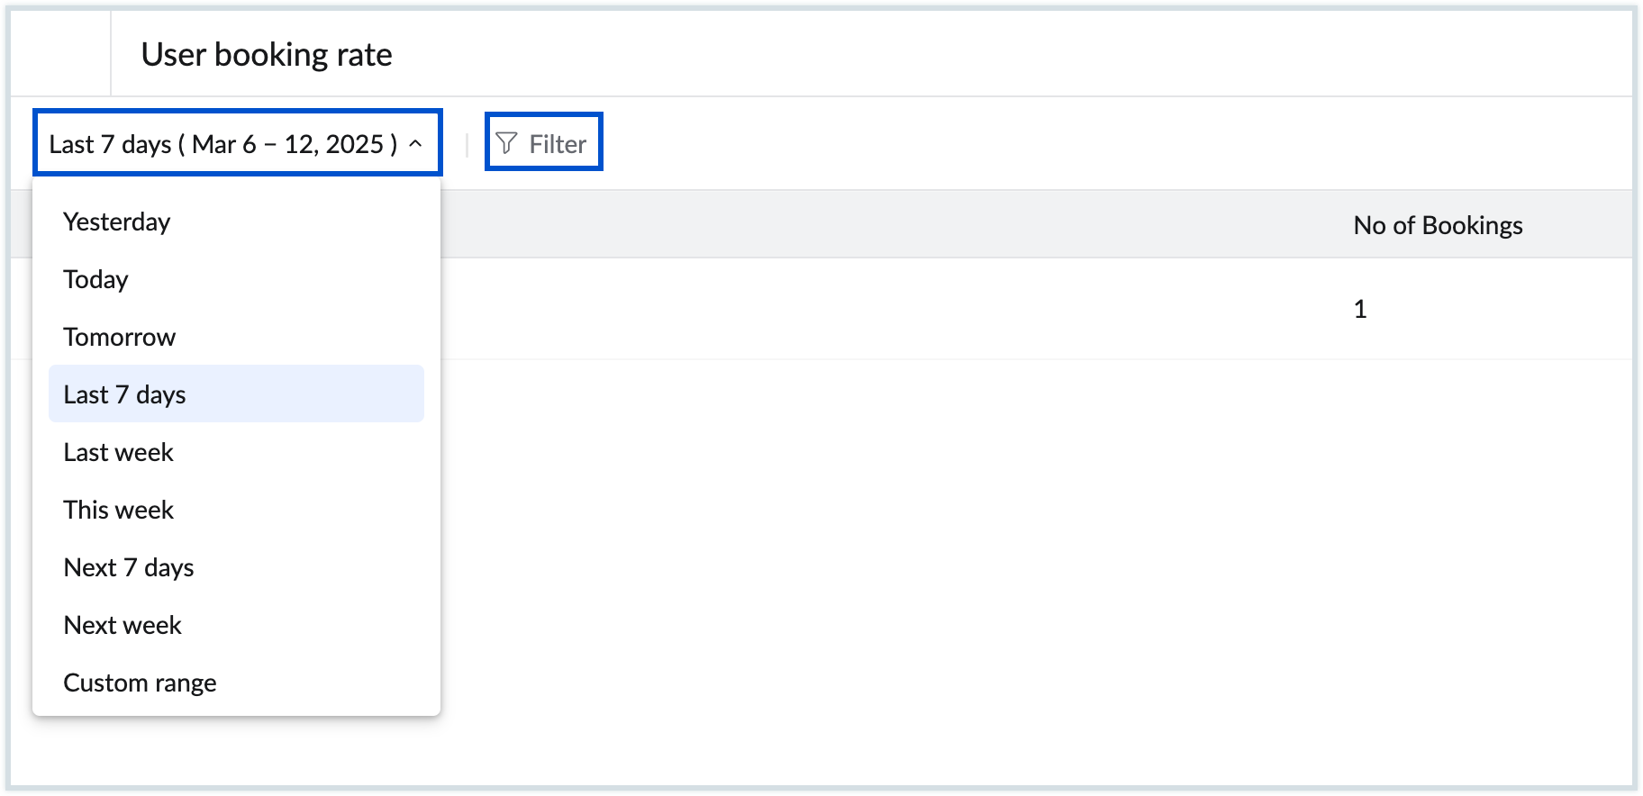Collapse the date range dropdown

point(237,141)
